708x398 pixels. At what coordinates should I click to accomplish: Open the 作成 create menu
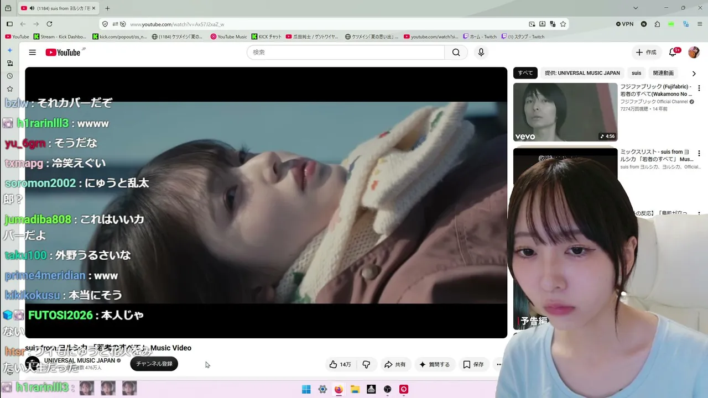[645, 53]
